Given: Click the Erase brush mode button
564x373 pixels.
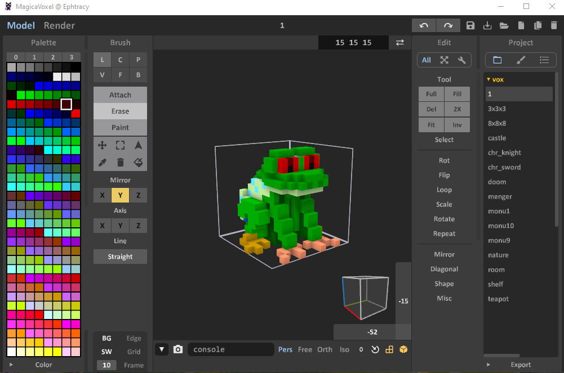Looking at the screenshot, I should point(120,111).
